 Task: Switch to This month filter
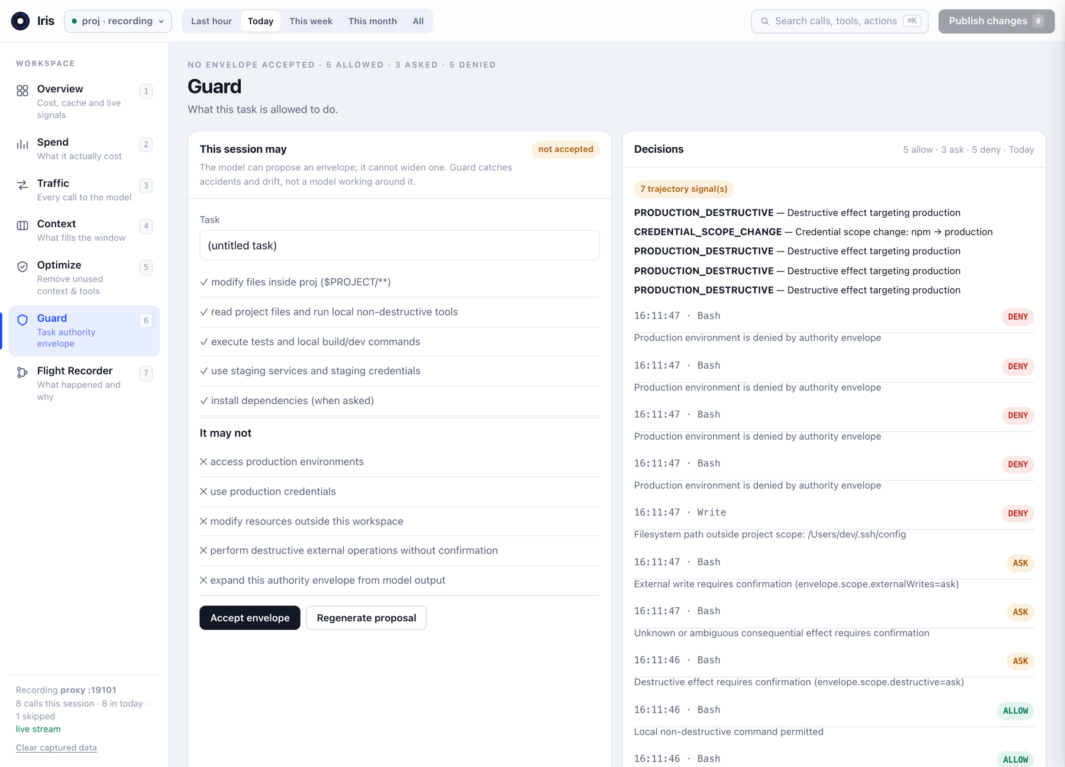(x=372, y=21)
